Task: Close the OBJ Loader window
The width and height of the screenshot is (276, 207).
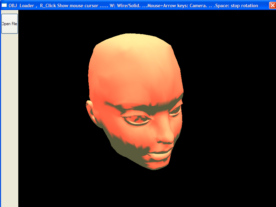Action: (x=273, y=6)
